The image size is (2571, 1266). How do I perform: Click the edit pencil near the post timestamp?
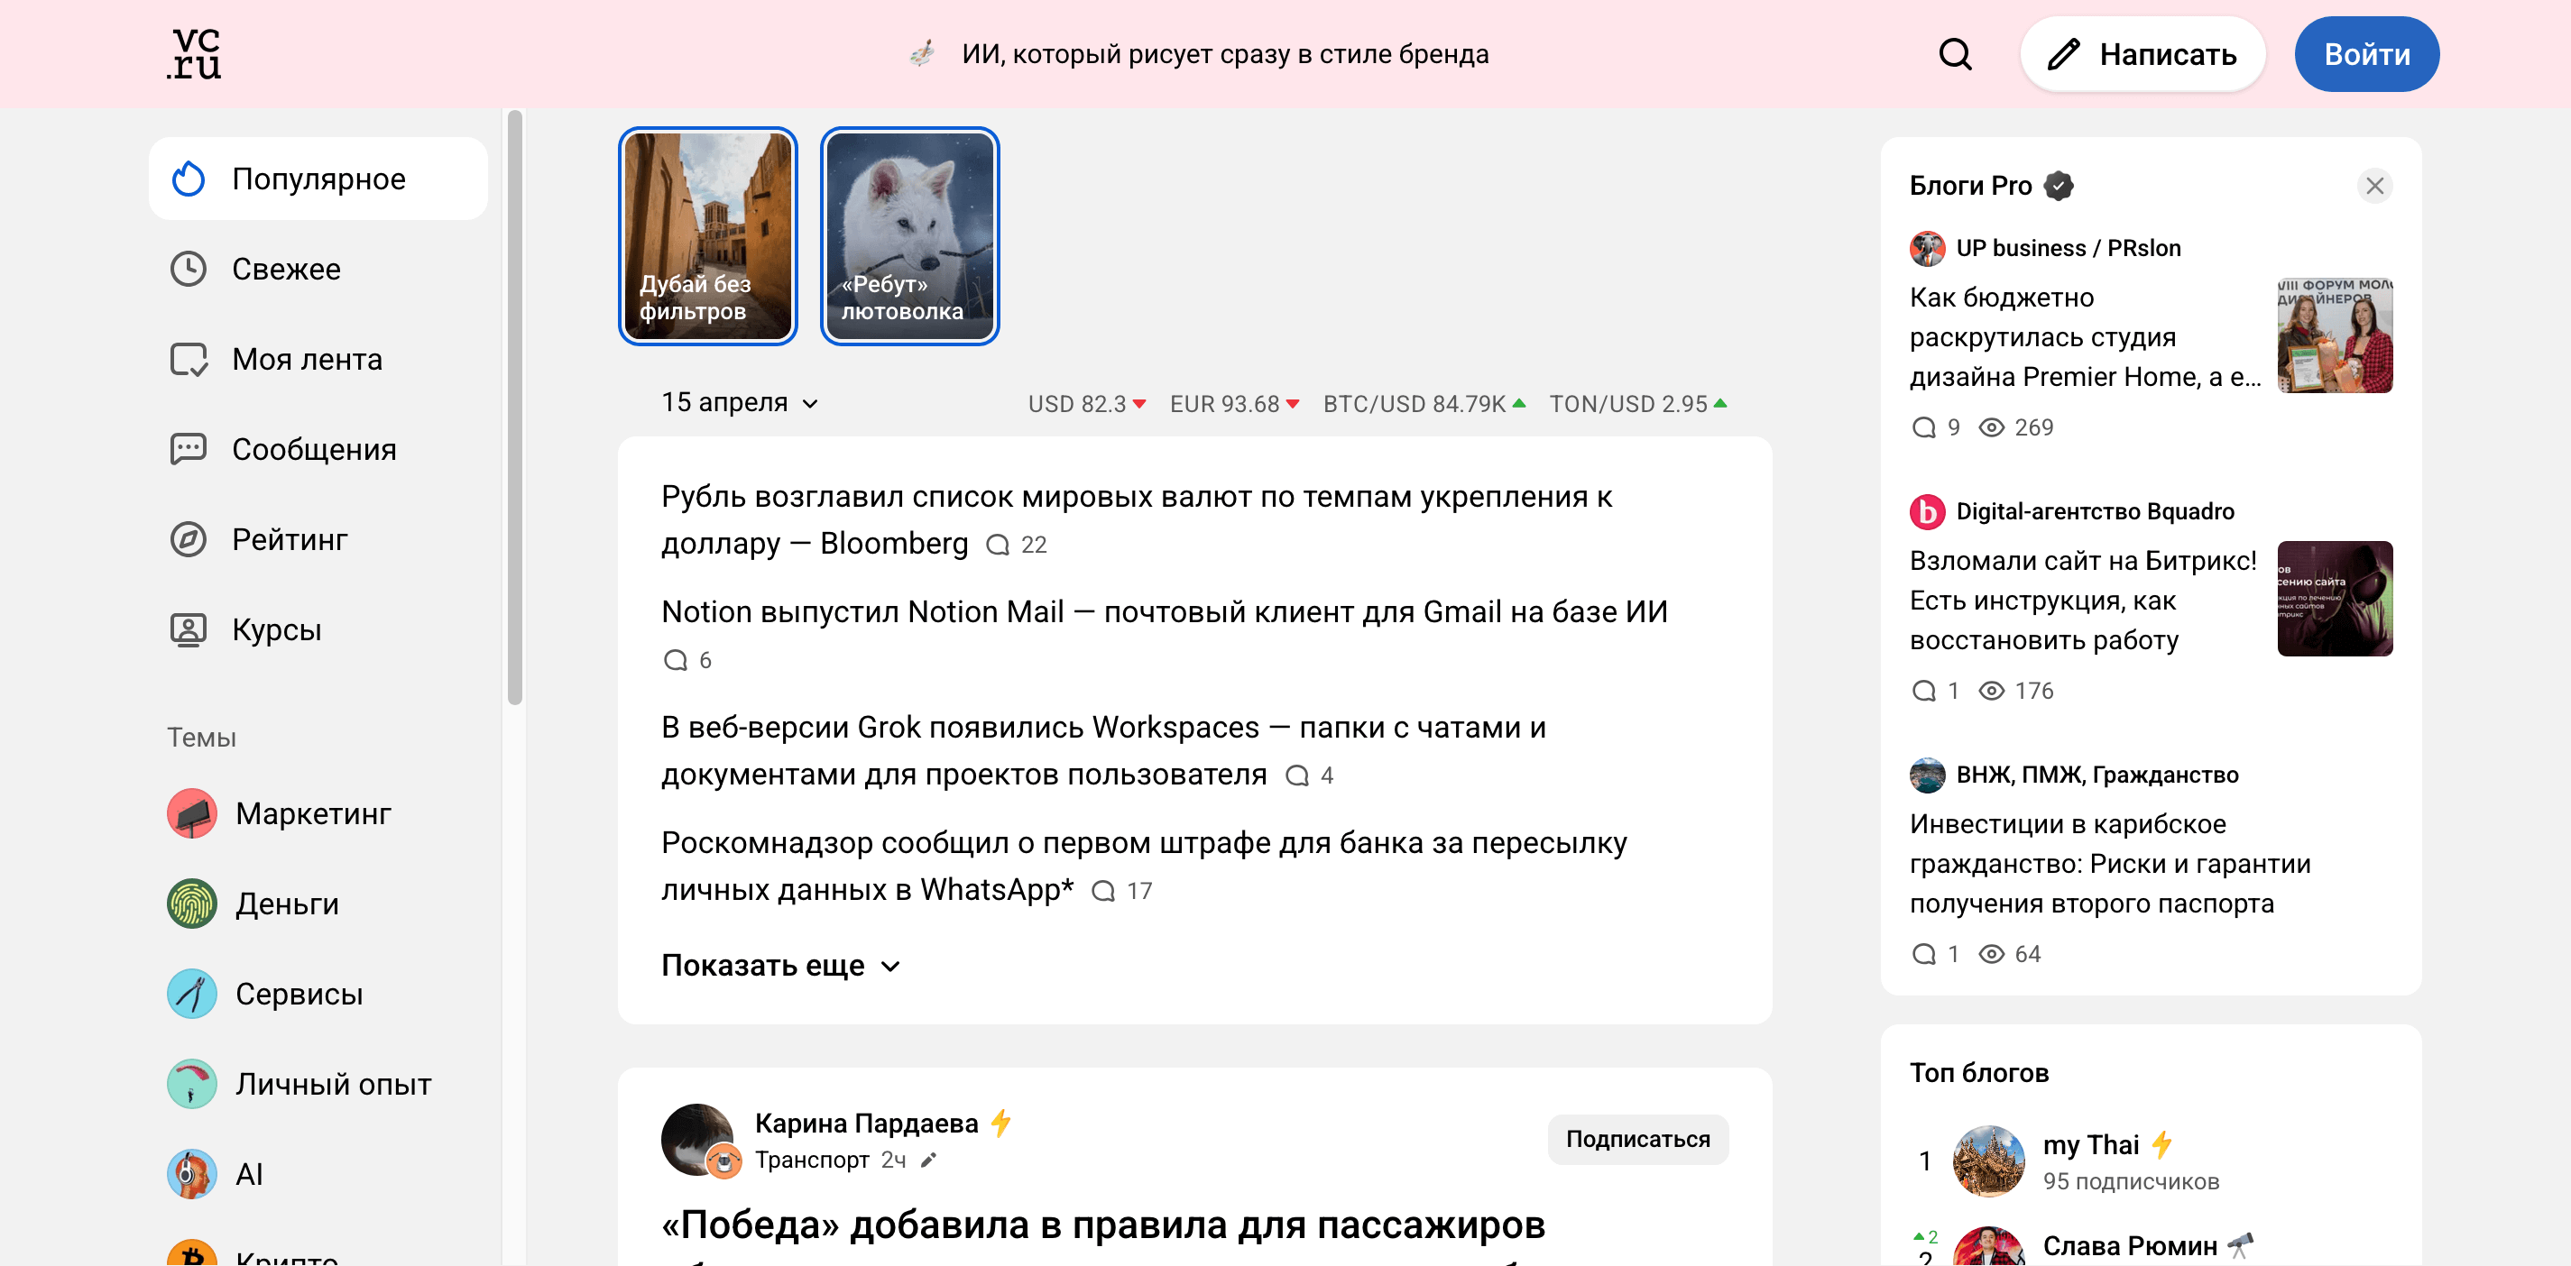[930, 1160]
